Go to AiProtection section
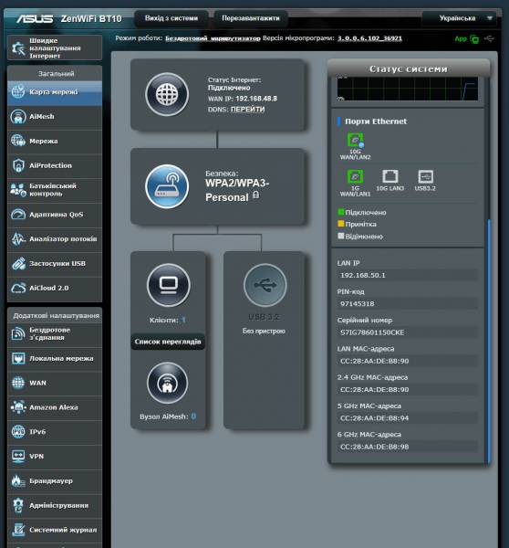The width and height of the screenshot is (509, 548). (x=55, y=165)
